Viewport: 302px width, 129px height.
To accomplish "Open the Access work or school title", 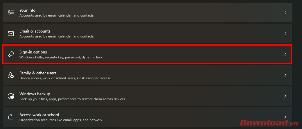I will (39, 115).
